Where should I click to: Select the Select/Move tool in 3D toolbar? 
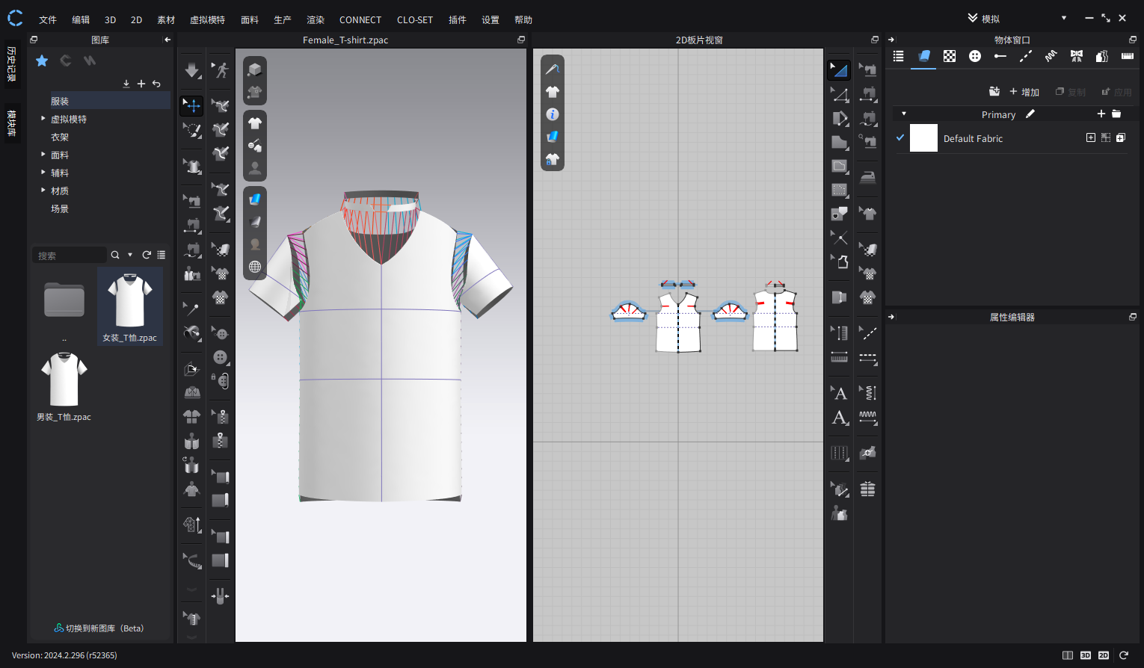pos(191,105)
